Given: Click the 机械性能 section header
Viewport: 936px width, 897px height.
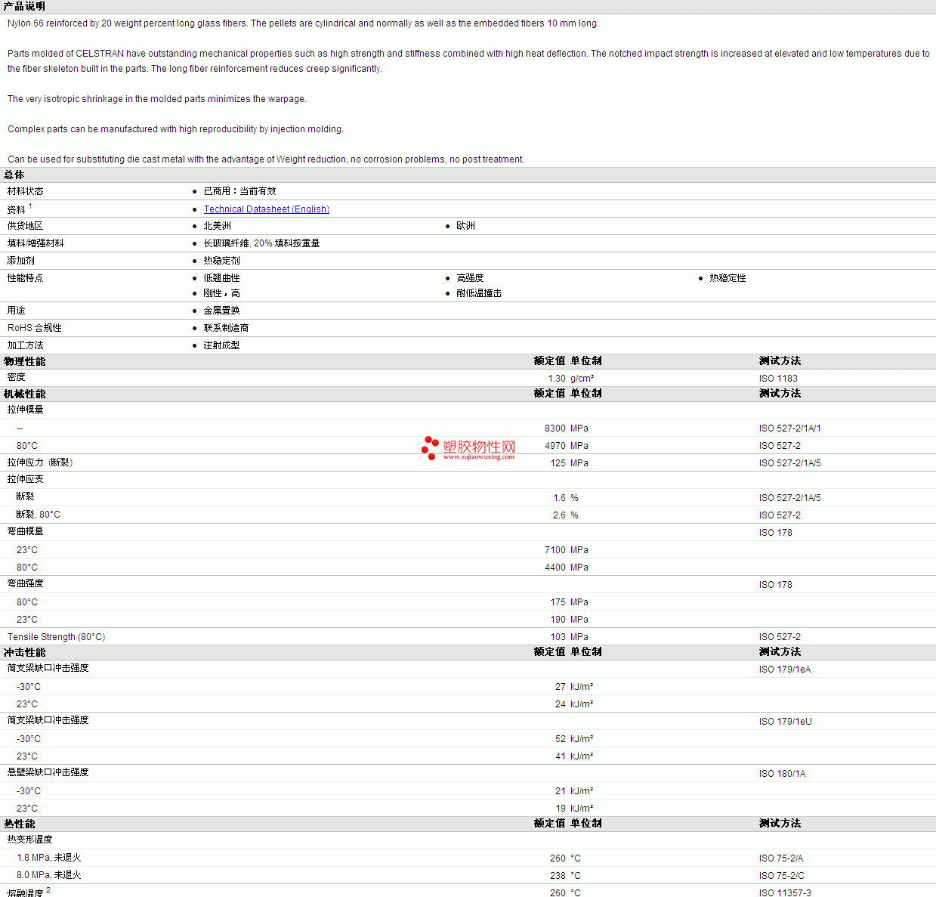Looking at the screenshot, I should [25, 394].
